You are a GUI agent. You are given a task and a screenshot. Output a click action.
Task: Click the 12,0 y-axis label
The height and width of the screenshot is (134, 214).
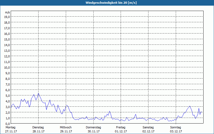coord(7,56)
